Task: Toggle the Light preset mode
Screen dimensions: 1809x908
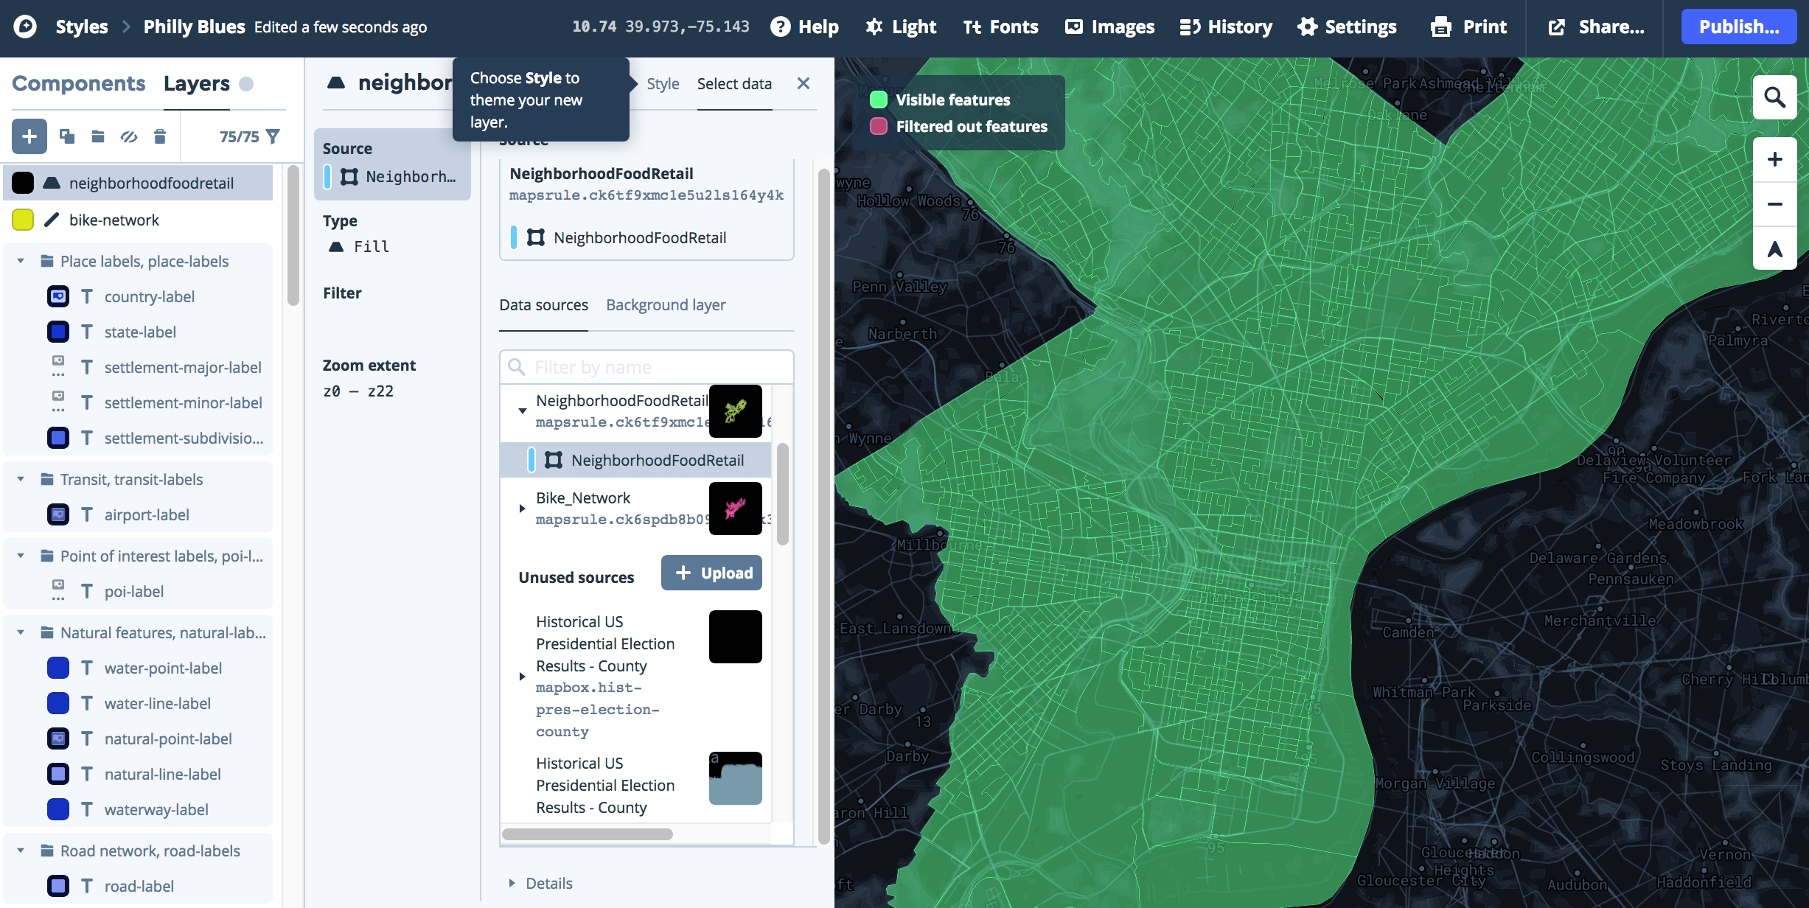Action: [901, 27]
